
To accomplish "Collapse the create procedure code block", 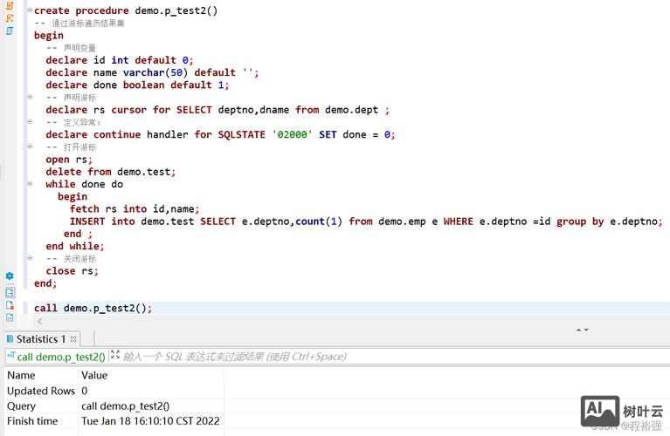I will (29, 11).
